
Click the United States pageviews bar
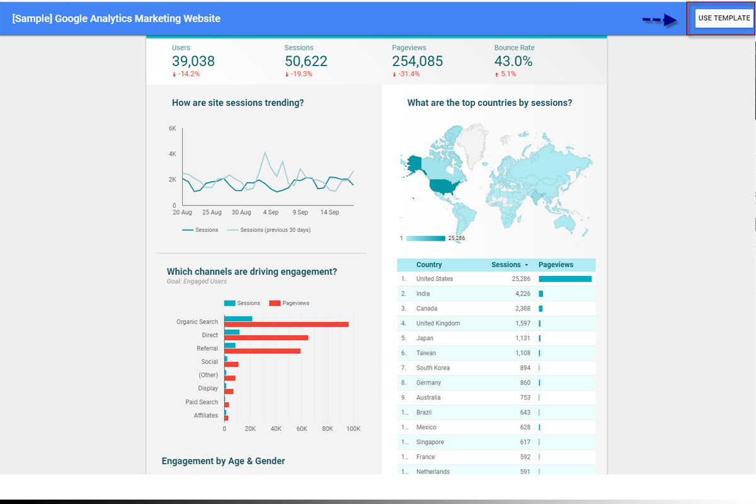click(x=565, y=278)
